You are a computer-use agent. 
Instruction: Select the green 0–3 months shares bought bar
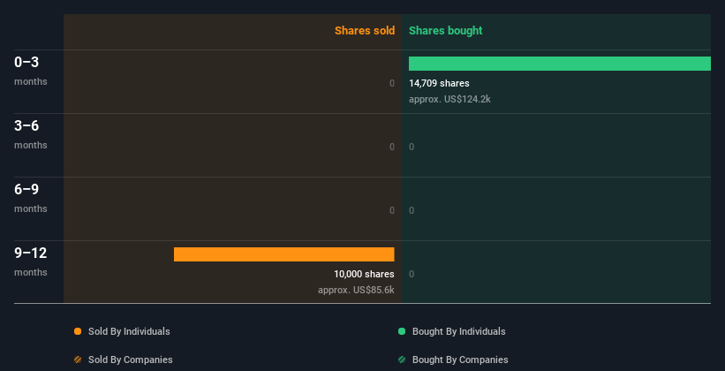pos(560,64)
